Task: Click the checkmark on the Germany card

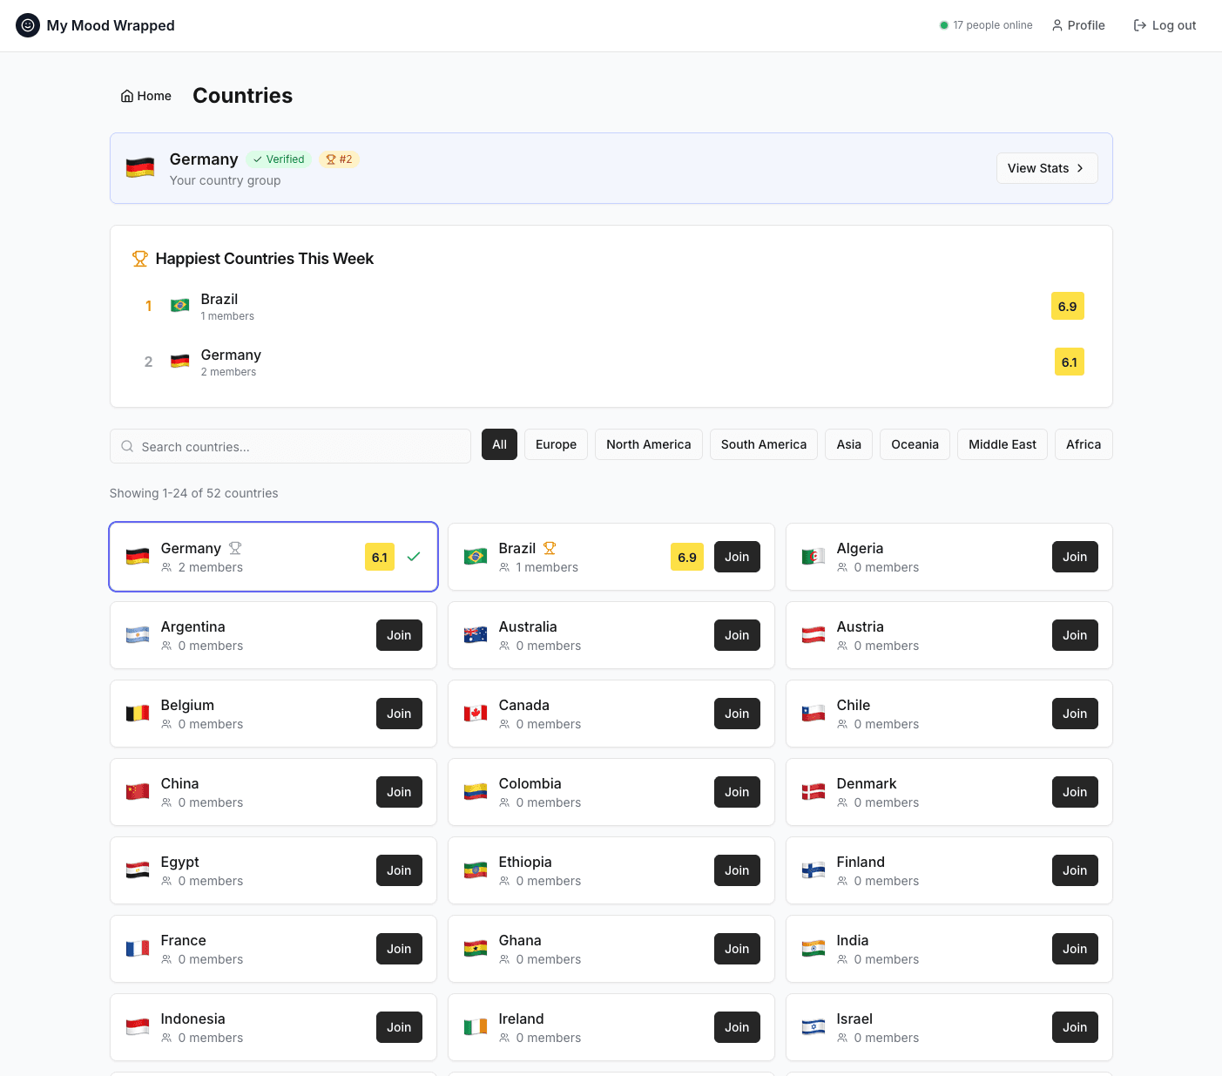Action: (x=414, y=557)
